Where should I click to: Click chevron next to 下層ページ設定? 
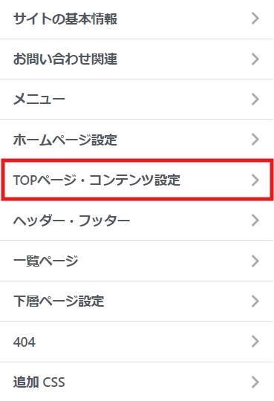click(x=255, y=301)
